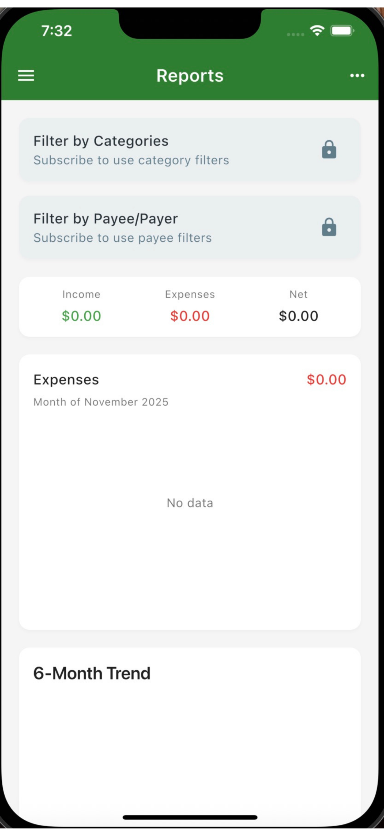The width and height of the screenshot is (384, 836).
Task: Tap 'Month of November 2025' period label
Action: 101,402
